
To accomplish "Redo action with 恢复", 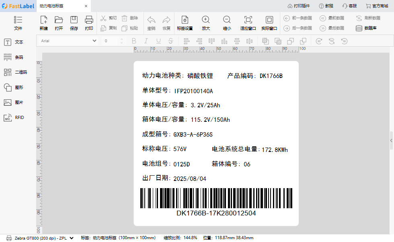I will pos(166,23).
